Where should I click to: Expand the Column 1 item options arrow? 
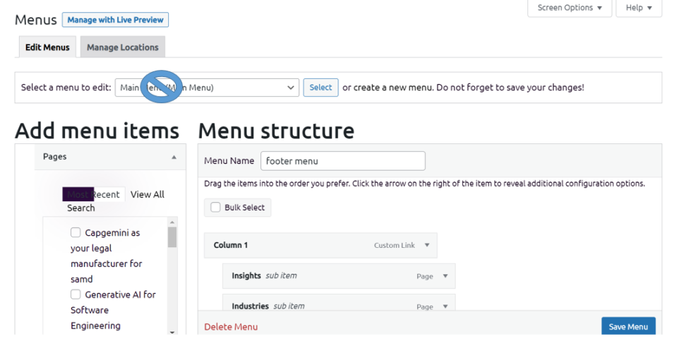click(426, 245)
